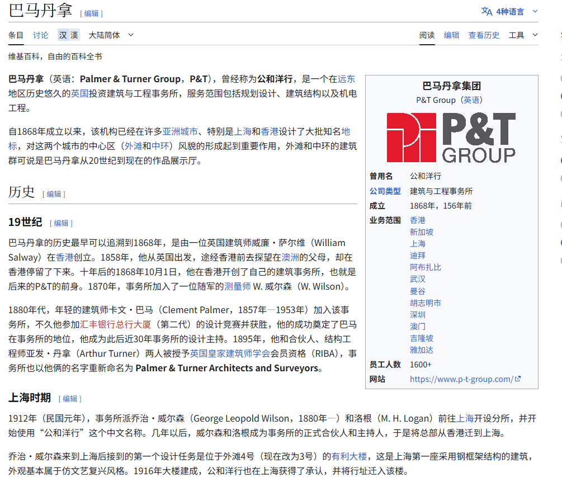Open the 公司类型 infobox label link
562x477 pixels.
pos(385,191)
